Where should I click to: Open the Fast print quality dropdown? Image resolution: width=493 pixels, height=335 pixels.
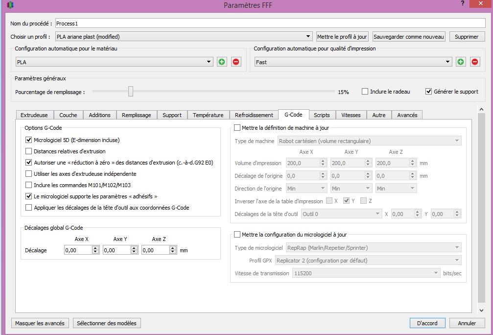click(353, 62)
